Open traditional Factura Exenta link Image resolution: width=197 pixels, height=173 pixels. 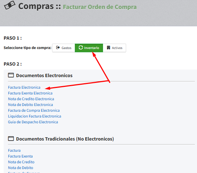(x=20, y=156)
